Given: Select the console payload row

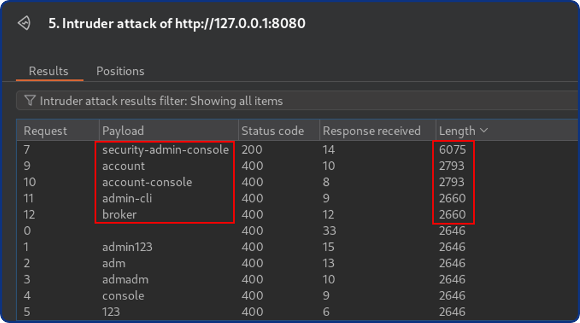Looking at the screenshot, I should click(x=123, y=295).
